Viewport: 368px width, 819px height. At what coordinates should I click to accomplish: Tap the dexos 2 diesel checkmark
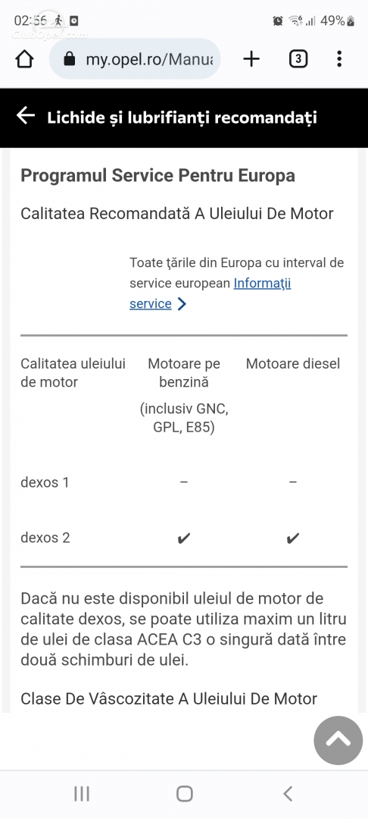[293, 538]
